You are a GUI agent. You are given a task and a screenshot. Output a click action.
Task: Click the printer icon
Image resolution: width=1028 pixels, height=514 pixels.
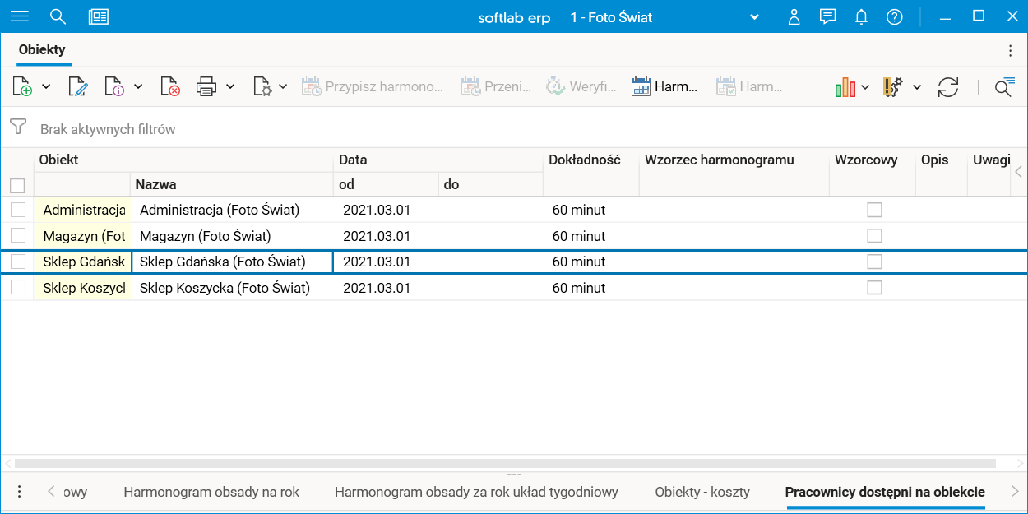click(206, 86)
